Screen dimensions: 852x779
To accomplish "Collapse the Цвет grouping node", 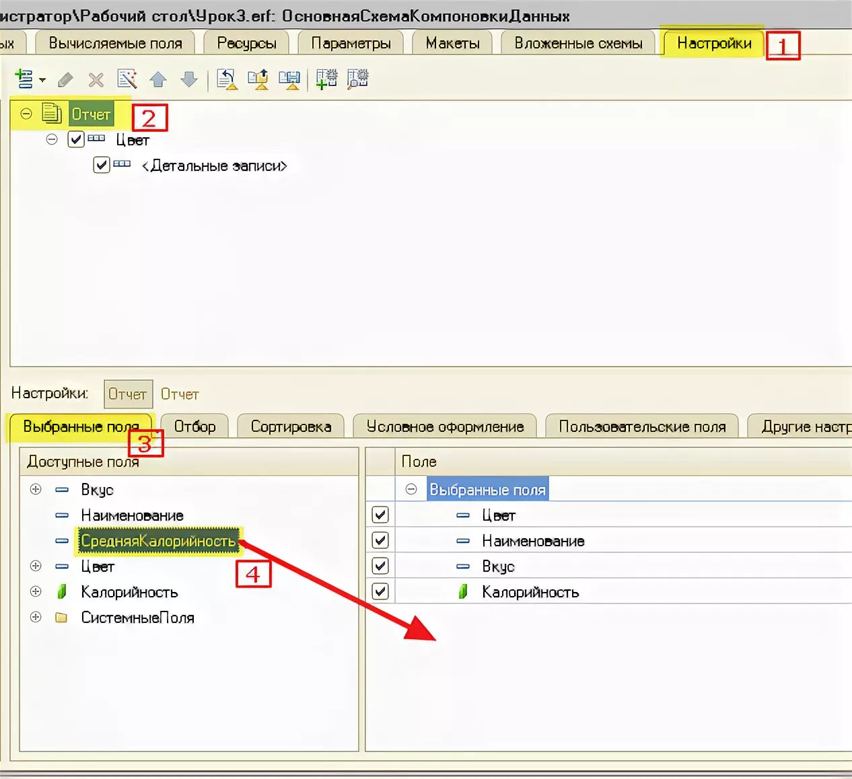I will coord(52,139).
